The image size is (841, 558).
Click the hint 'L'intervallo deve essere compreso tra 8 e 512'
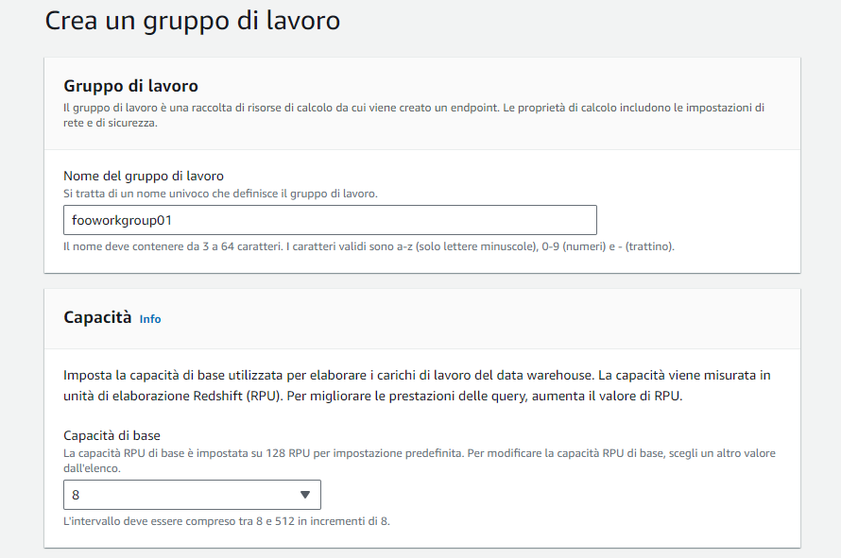click(x=227, y=521)
